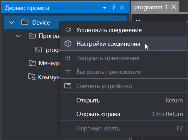Pin the Дерево проекта panel
Viewport: 188px width, 140px height.
click(114, 8)
